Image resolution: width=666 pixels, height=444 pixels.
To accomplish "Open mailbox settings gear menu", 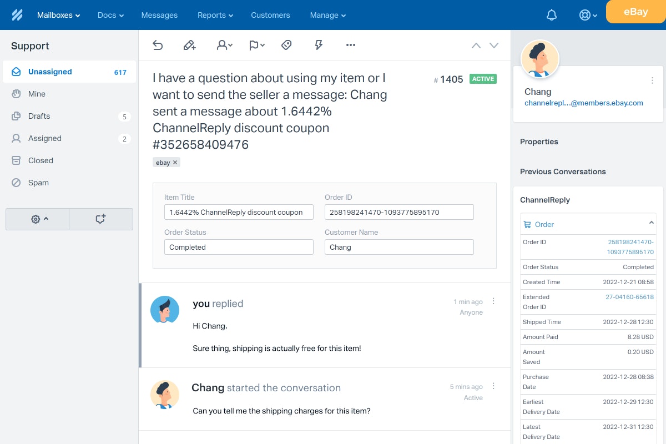I will tap(37, 219).
